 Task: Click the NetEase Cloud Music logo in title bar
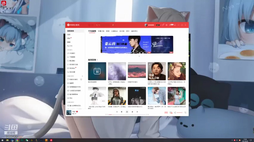73,25
